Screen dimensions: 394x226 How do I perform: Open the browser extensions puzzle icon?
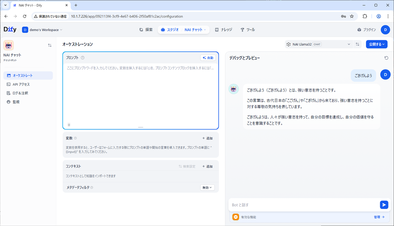click(x=365, y=16)
